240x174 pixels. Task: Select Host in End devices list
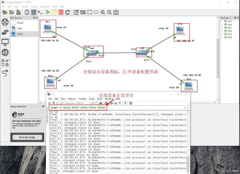(24, 28)
